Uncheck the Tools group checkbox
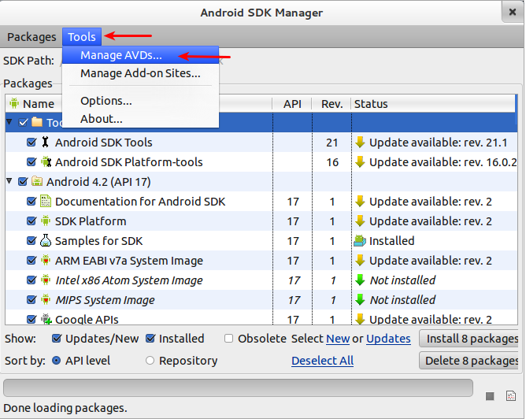The height and width of the screenshot is (419, 526). click(23, 122)
